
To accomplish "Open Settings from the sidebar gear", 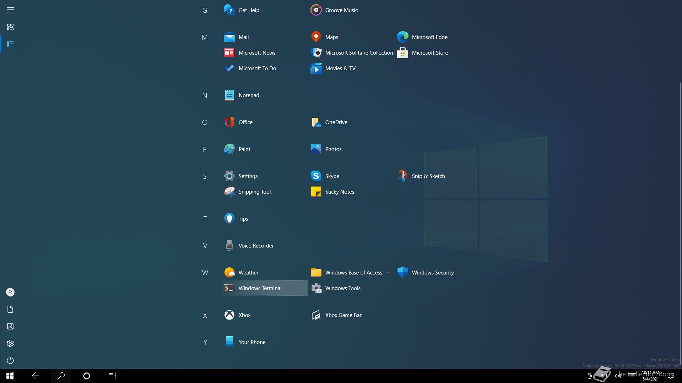I will point(10,343).
